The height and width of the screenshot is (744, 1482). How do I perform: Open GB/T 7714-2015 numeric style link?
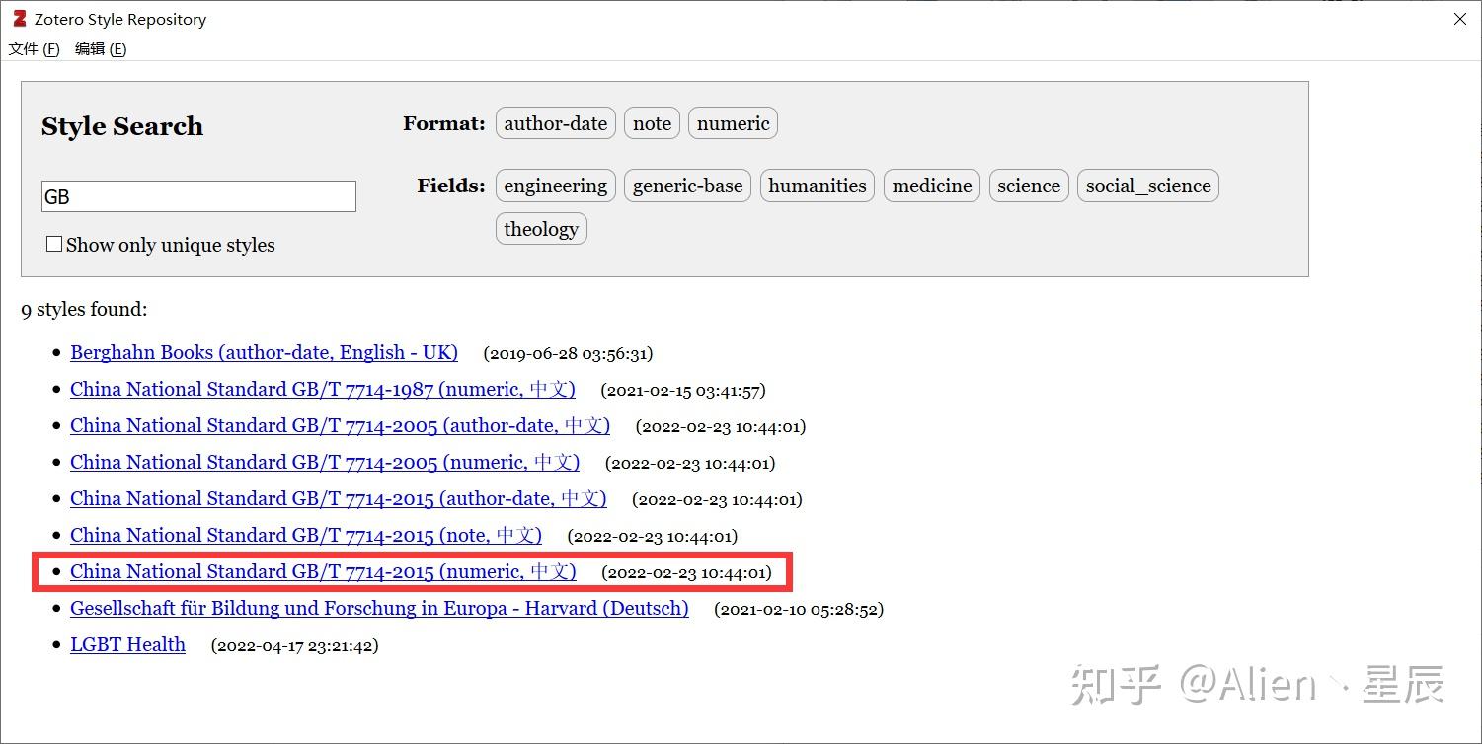point(323,571)
